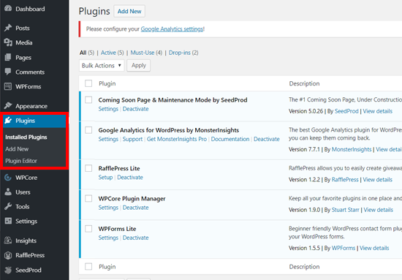The image size is (402, 280).
Task: Open Settings for Google Analytics MonsterInsights plugin
Action: tap(108, 139)
